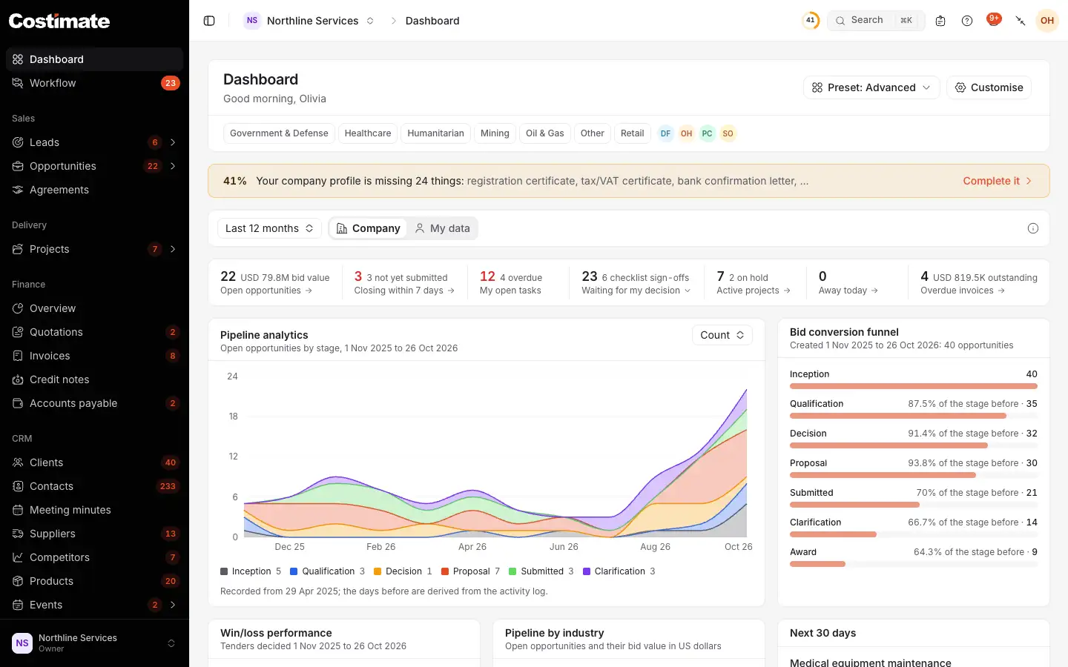The height and width of the screenshot is (667, 1068).
Task: Click the Search field in top bar
Action: click(876, 21)
